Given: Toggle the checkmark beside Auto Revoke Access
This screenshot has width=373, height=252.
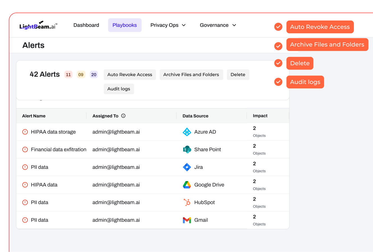Looking at the screenshot, I should click(278, 27).
